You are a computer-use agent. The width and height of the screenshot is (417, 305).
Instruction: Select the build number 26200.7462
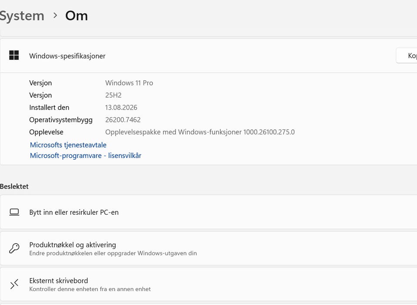[123, 120]
